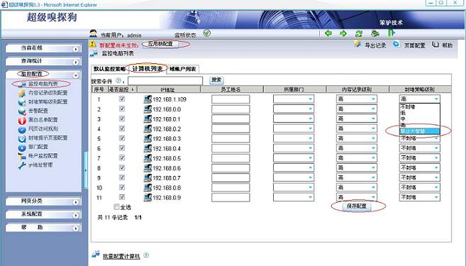Expand the 网页分类 sidebar section

(x=43, y=201)
